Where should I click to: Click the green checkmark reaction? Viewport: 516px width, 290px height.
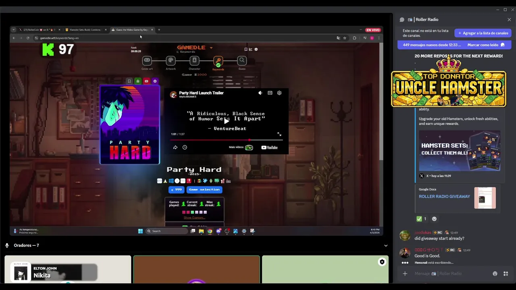point(422,219)
